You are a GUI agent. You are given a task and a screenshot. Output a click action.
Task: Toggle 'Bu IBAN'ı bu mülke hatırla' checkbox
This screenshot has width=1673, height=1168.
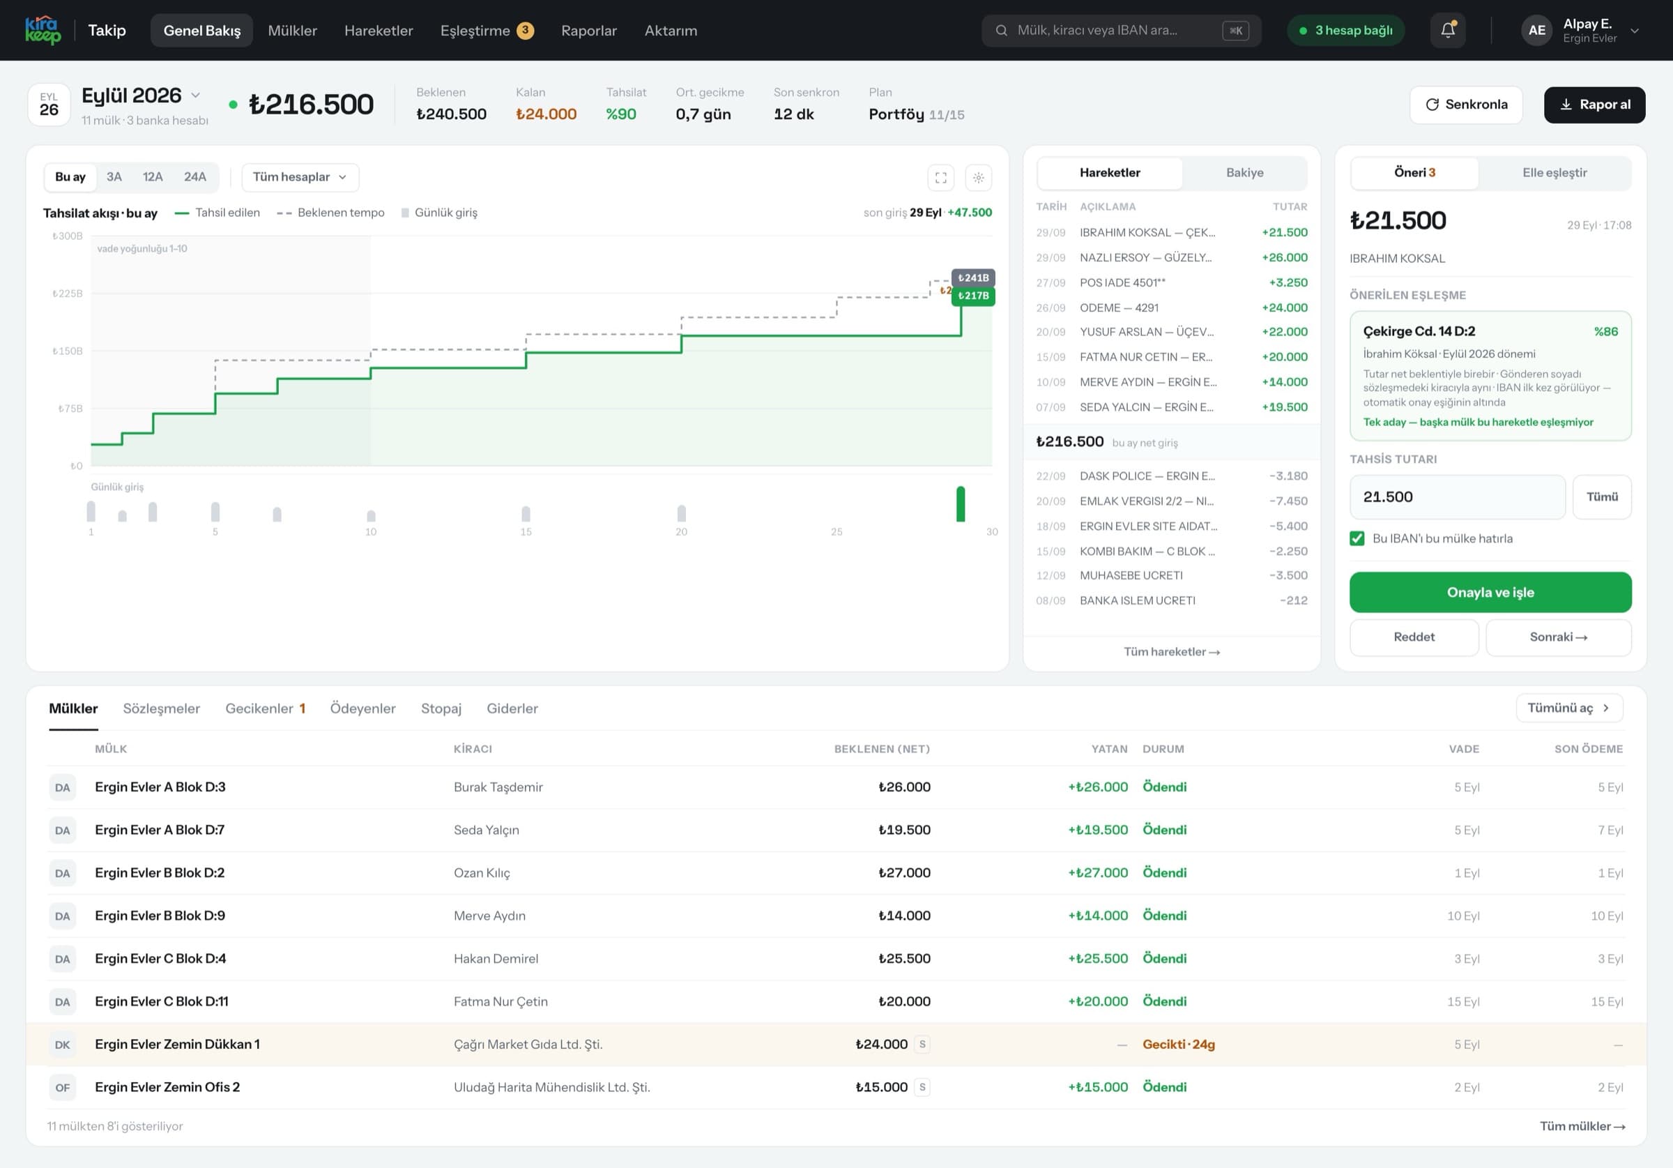click(x=1357, y=538)
